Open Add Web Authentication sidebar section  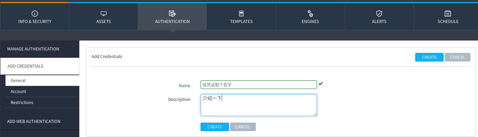(40, 122)
